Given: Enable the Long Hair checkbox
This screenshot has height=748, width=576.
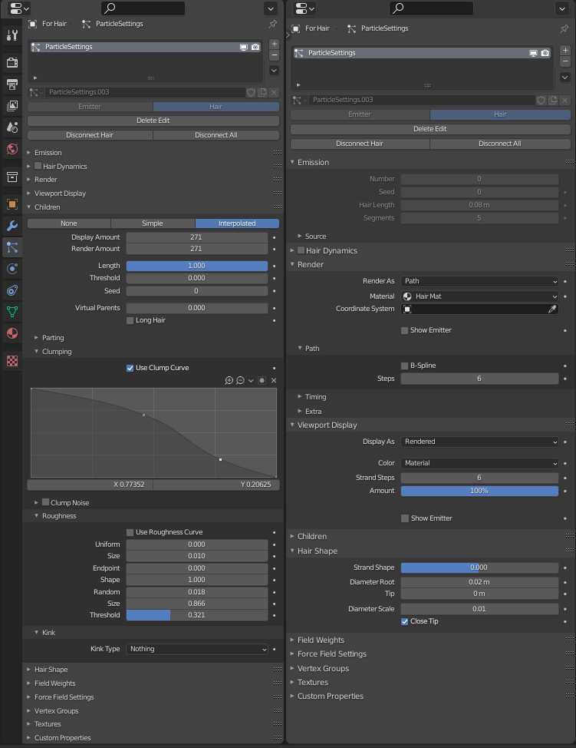Looking at the screenshot, I should click(x=130, y=320).
